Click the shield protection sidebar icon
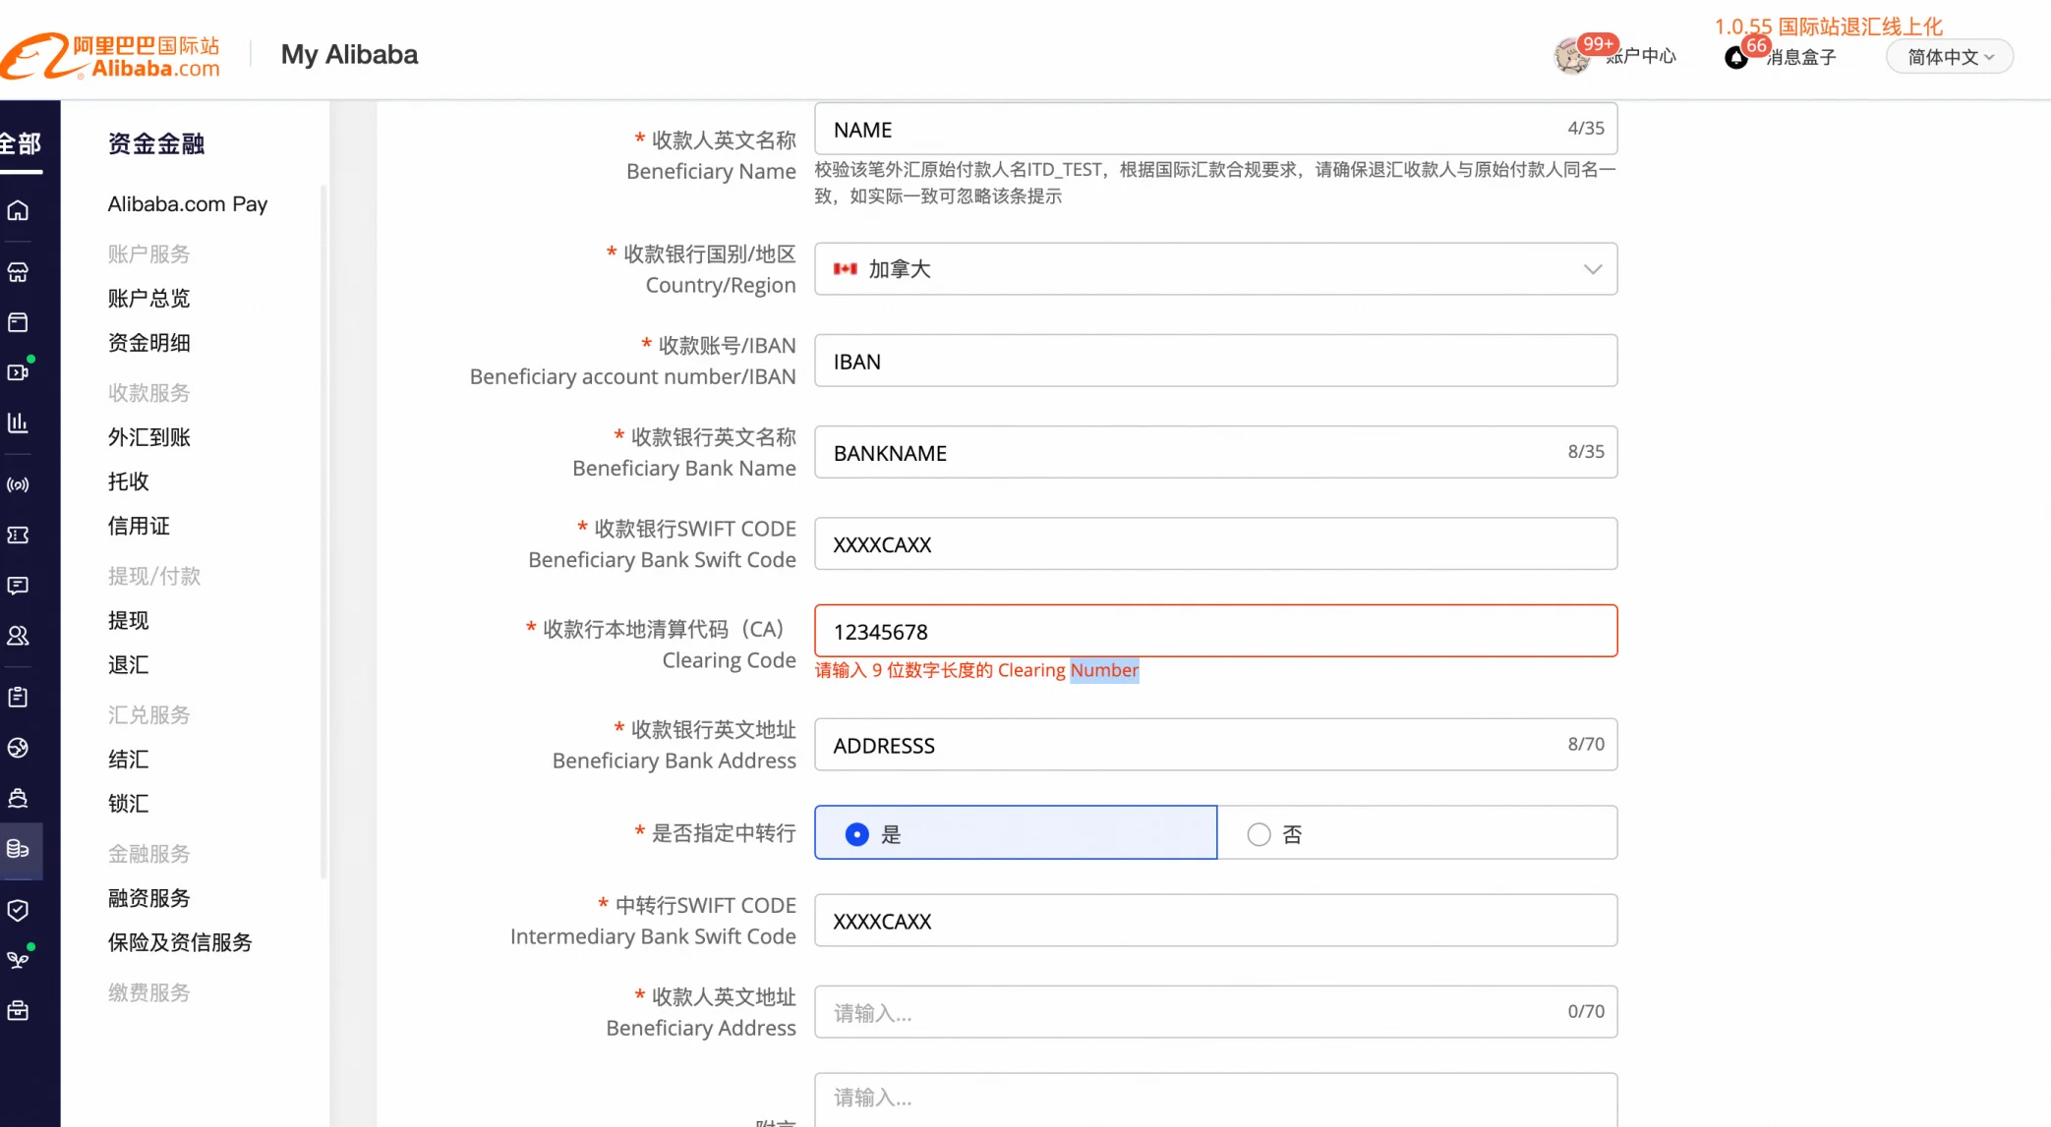Viewport: 2051px width, 1127px height. 18,910
